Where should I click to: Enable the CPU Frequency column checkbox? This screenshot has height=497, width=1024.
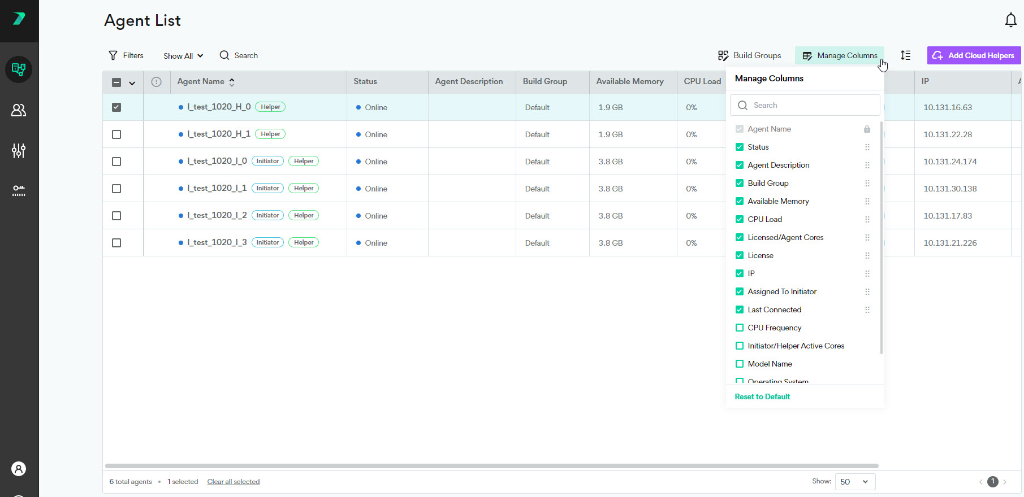739,328
